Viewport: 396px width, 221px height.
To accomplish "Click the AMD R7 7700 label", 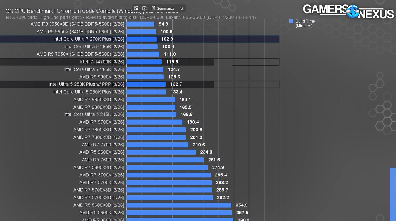I will [103, 145].
